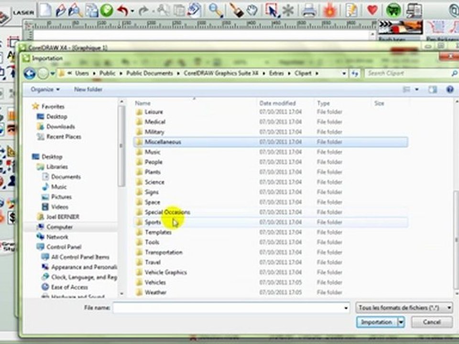This screenshot has width=459, height=344.
Task: Click Public Documents in the breadcrumb path
Action: coord(149,73)
